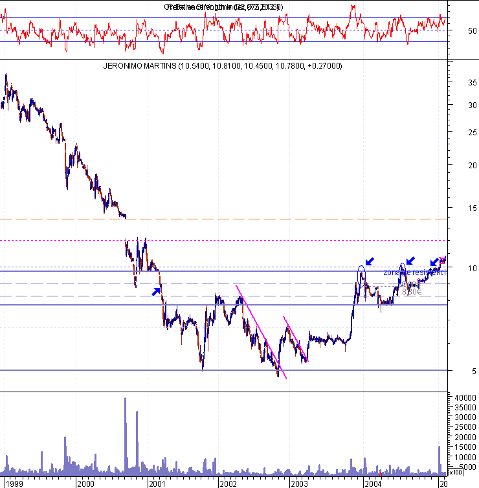
Task: Click the 'zona de resistencia' annotation text
Action: [415, 272]
